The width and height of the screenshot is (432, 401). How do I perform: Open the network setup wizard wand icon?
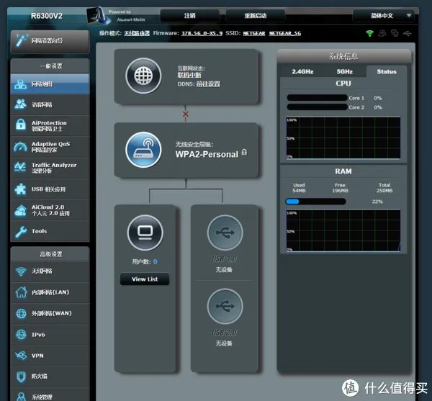(22, 40)
